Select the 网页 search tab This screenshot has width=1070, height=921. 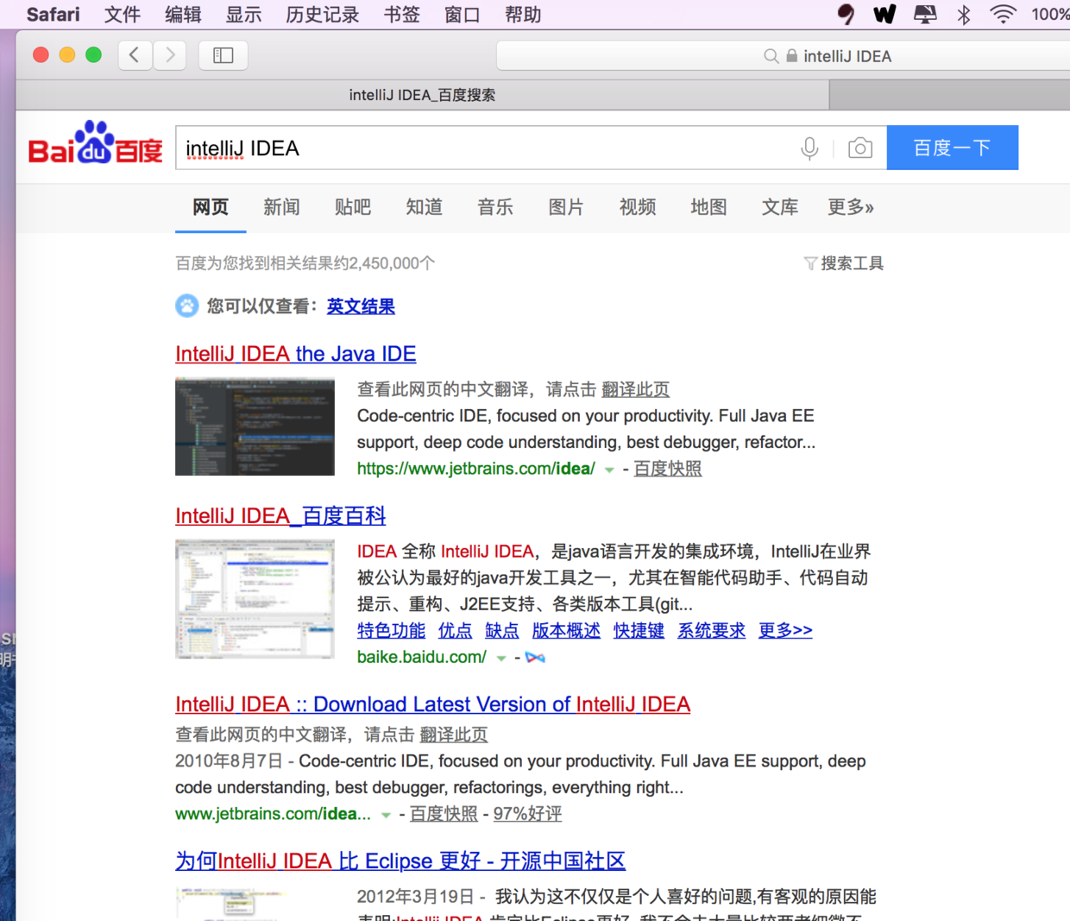pos(211,207)
